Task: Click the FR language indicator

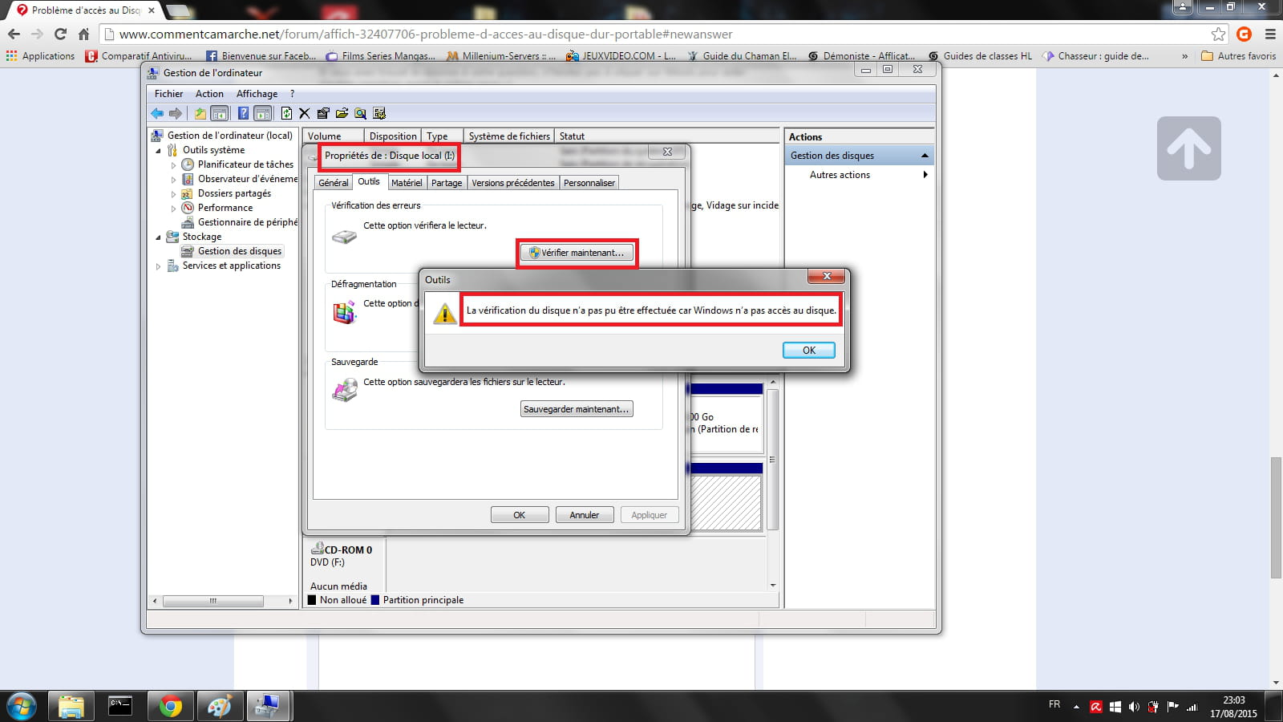Action: pyautogui.click(x=1054, y=704)
